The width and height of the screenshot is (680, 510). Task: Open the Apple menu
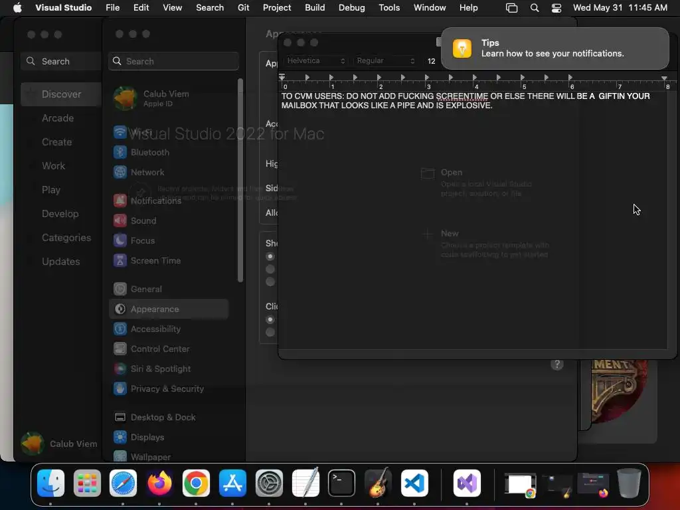(x=17, y=7)
